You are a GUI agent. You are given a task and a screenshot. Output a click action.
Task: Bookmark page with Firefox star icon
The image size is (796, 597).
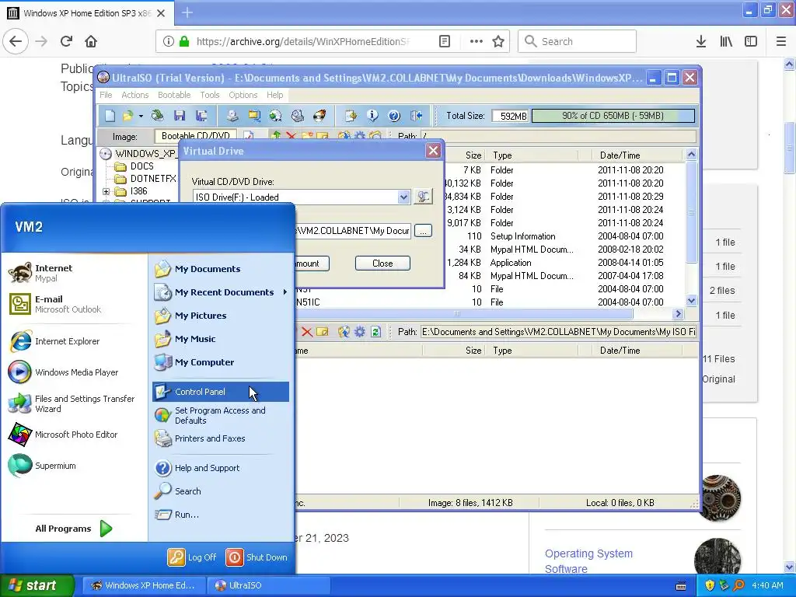click(498, 41)
